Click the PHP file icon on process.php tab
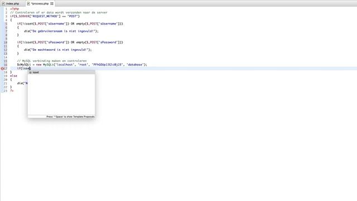Viewport: 357px width, 201px height. click(x=28, y=4)
